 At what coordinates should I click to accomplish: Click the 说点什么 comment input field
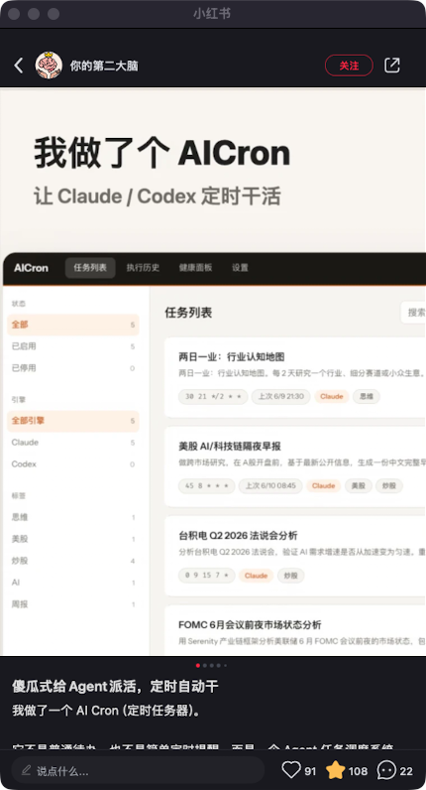136,770
